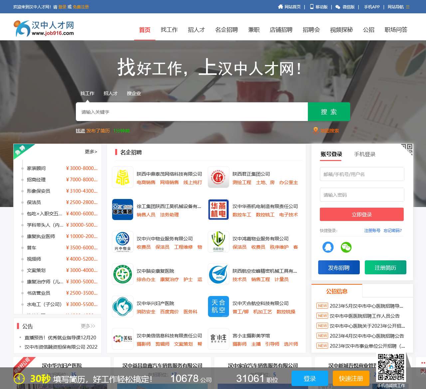Select the 招人才 search tab
The height and width of the screenshot is (389, 426).
point(110,93)
